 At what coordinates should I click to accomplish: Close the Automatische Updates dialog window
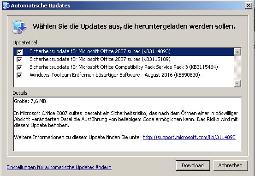(249, 6)
